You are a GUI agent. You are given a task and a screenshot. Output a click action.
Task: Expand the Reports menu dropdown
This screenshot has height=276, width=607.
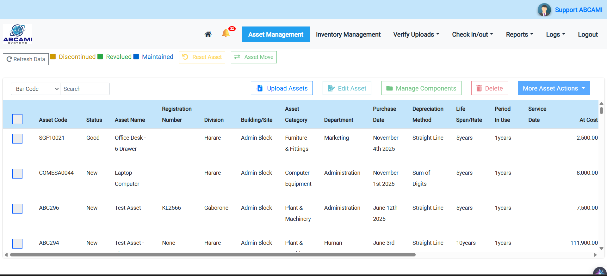pyautogui.click(x=519, y=34)
